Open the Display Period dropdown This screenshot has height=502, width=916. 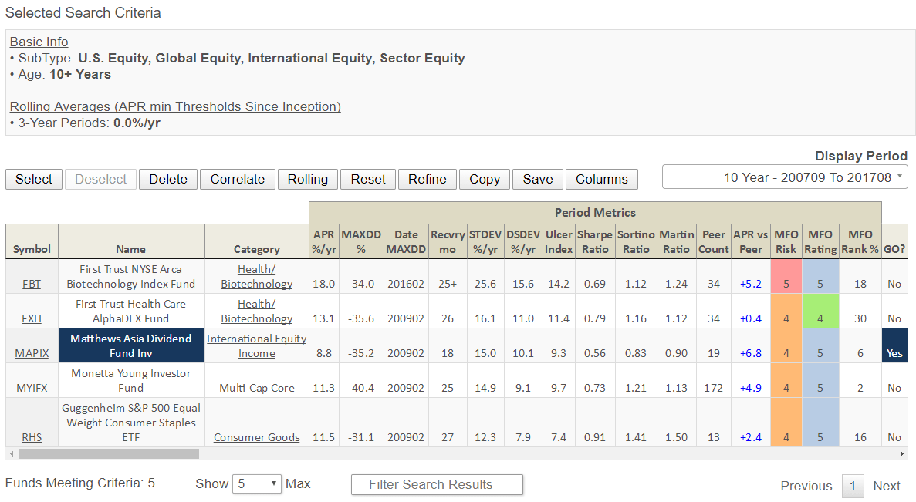coord(784,176)
